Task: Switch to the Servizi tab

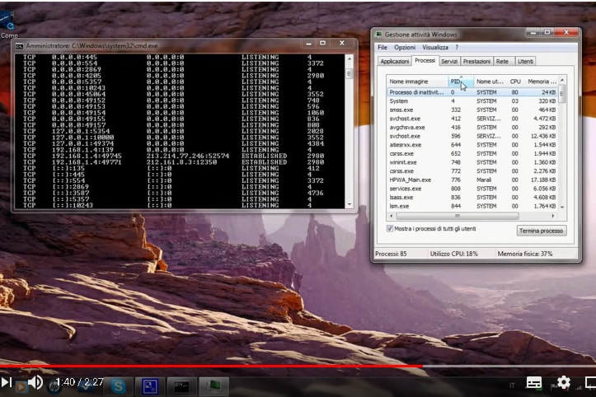Action: point(449,61)
